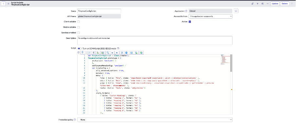Click code line 'menubar: true,'
The width and height of the screenshot is (296, 124).
point(103,73)
